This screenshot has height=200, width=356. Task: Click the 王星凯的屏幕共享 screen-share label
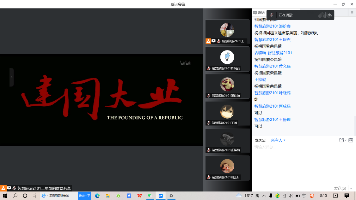point(44,188)
